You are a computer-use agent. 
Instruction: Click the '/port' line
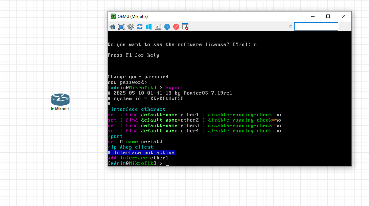(115, 136)
